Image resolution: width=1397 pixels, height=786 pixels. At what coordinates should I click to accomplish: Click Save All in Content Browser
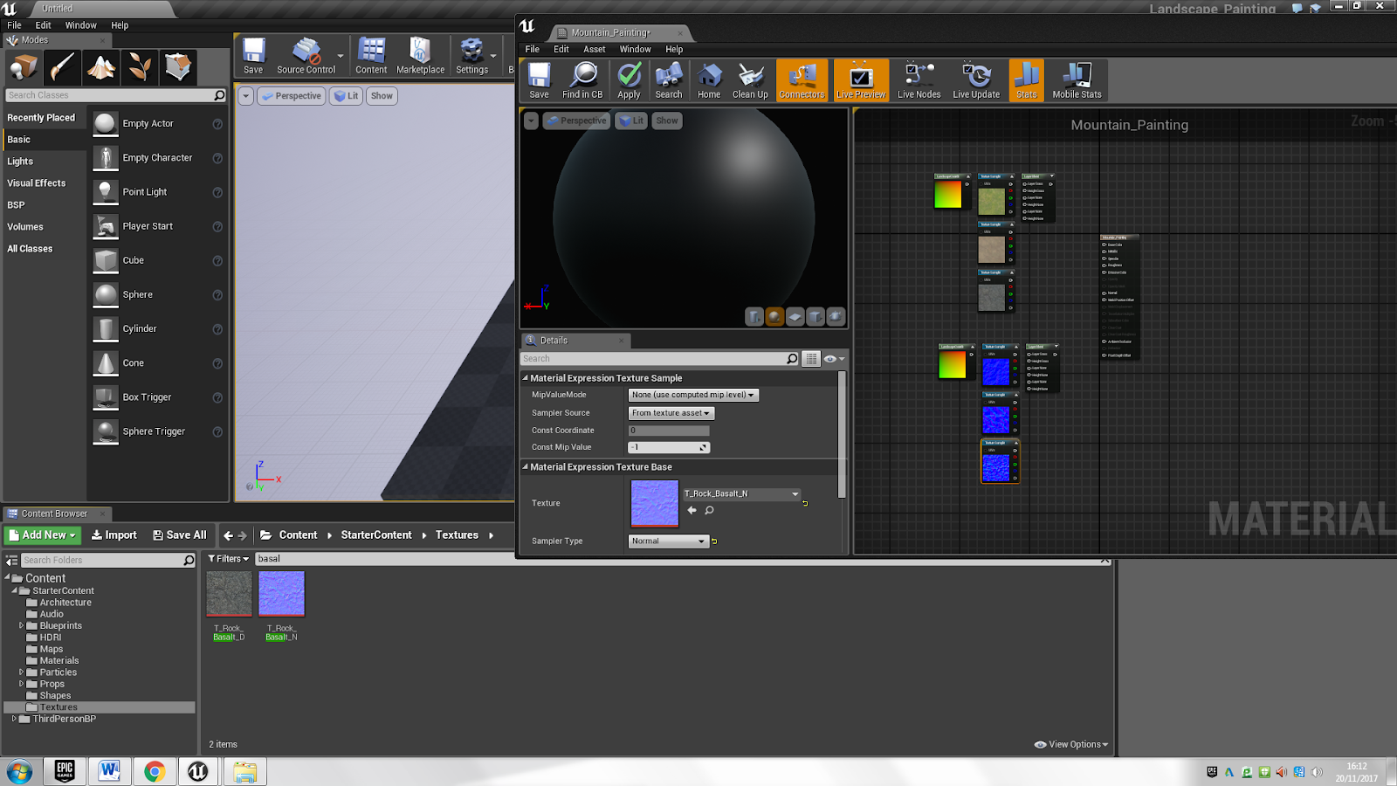(x=180, y=535)
